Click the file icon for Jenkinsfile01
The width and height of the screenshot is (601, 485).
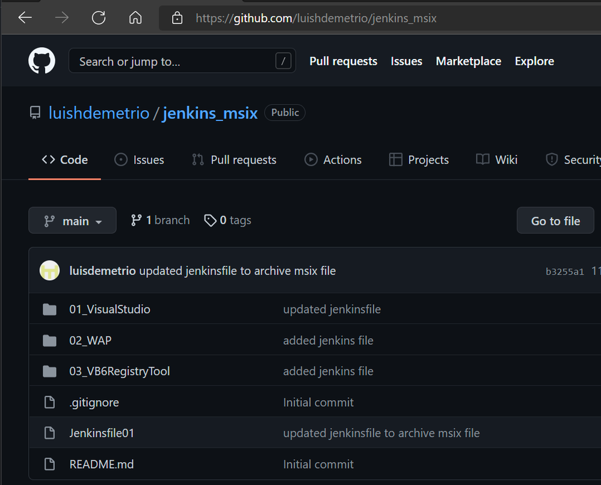tap(49, 433)
